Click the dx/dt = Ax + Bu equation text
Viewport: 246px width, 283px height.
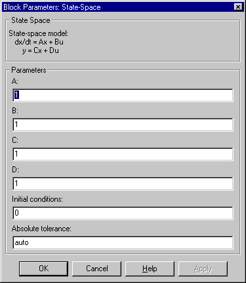coord(39,42)
